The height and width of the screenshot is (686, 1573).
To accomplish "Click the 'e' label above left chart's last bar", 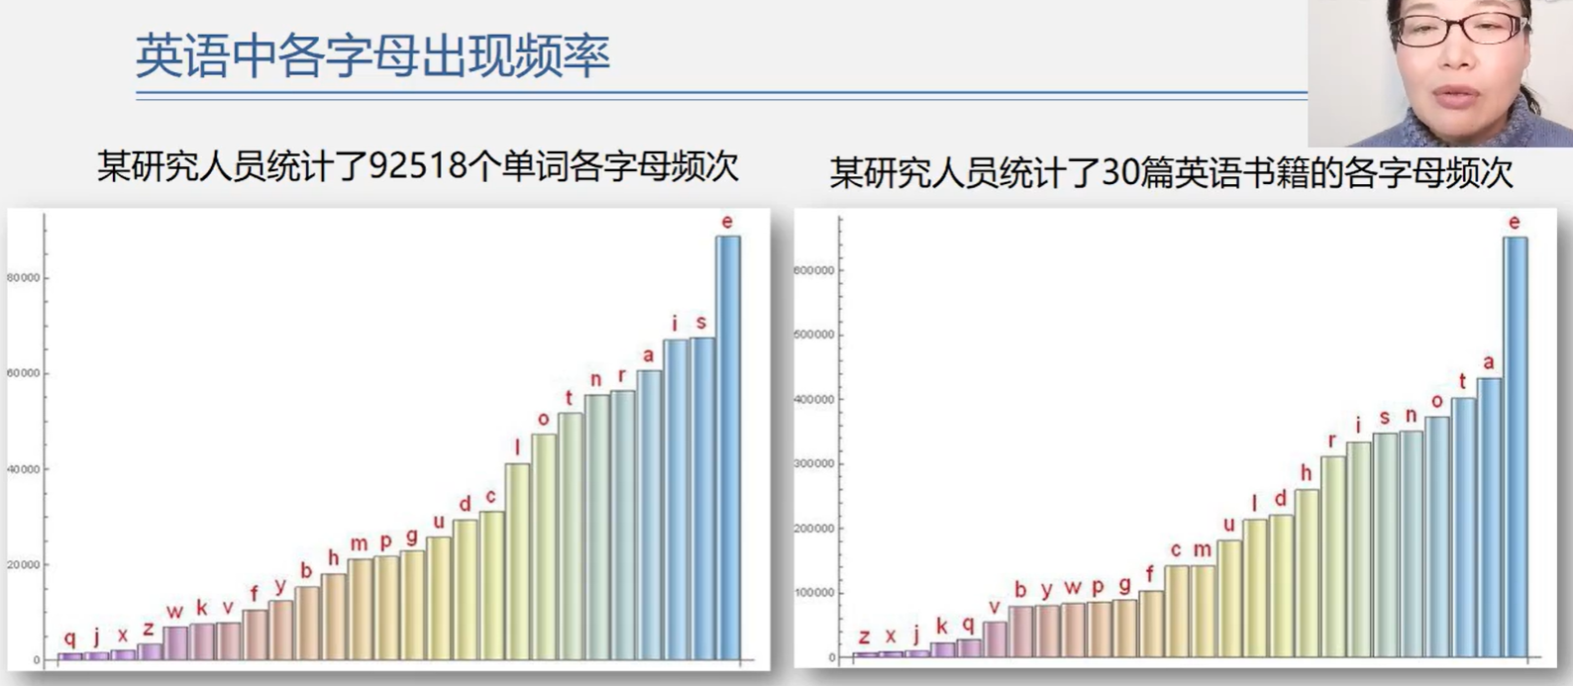I will (x=727, y=222).
